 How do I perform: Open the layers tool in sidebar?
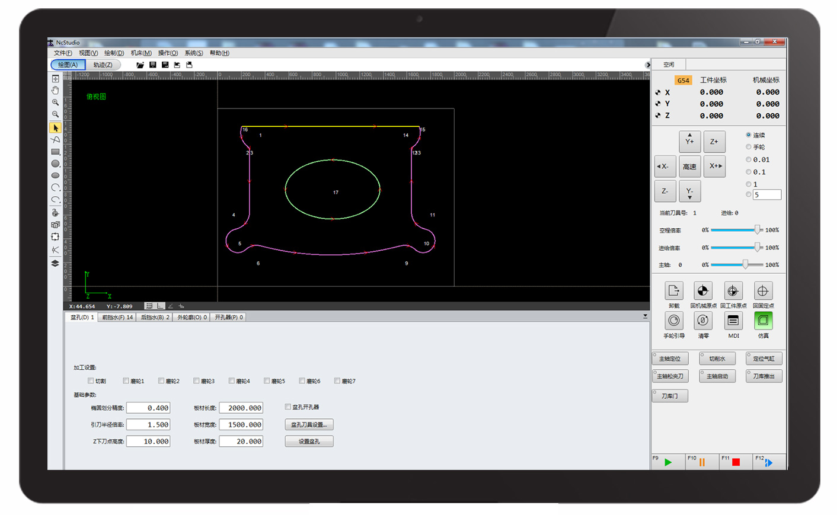(x=55, y=263)
